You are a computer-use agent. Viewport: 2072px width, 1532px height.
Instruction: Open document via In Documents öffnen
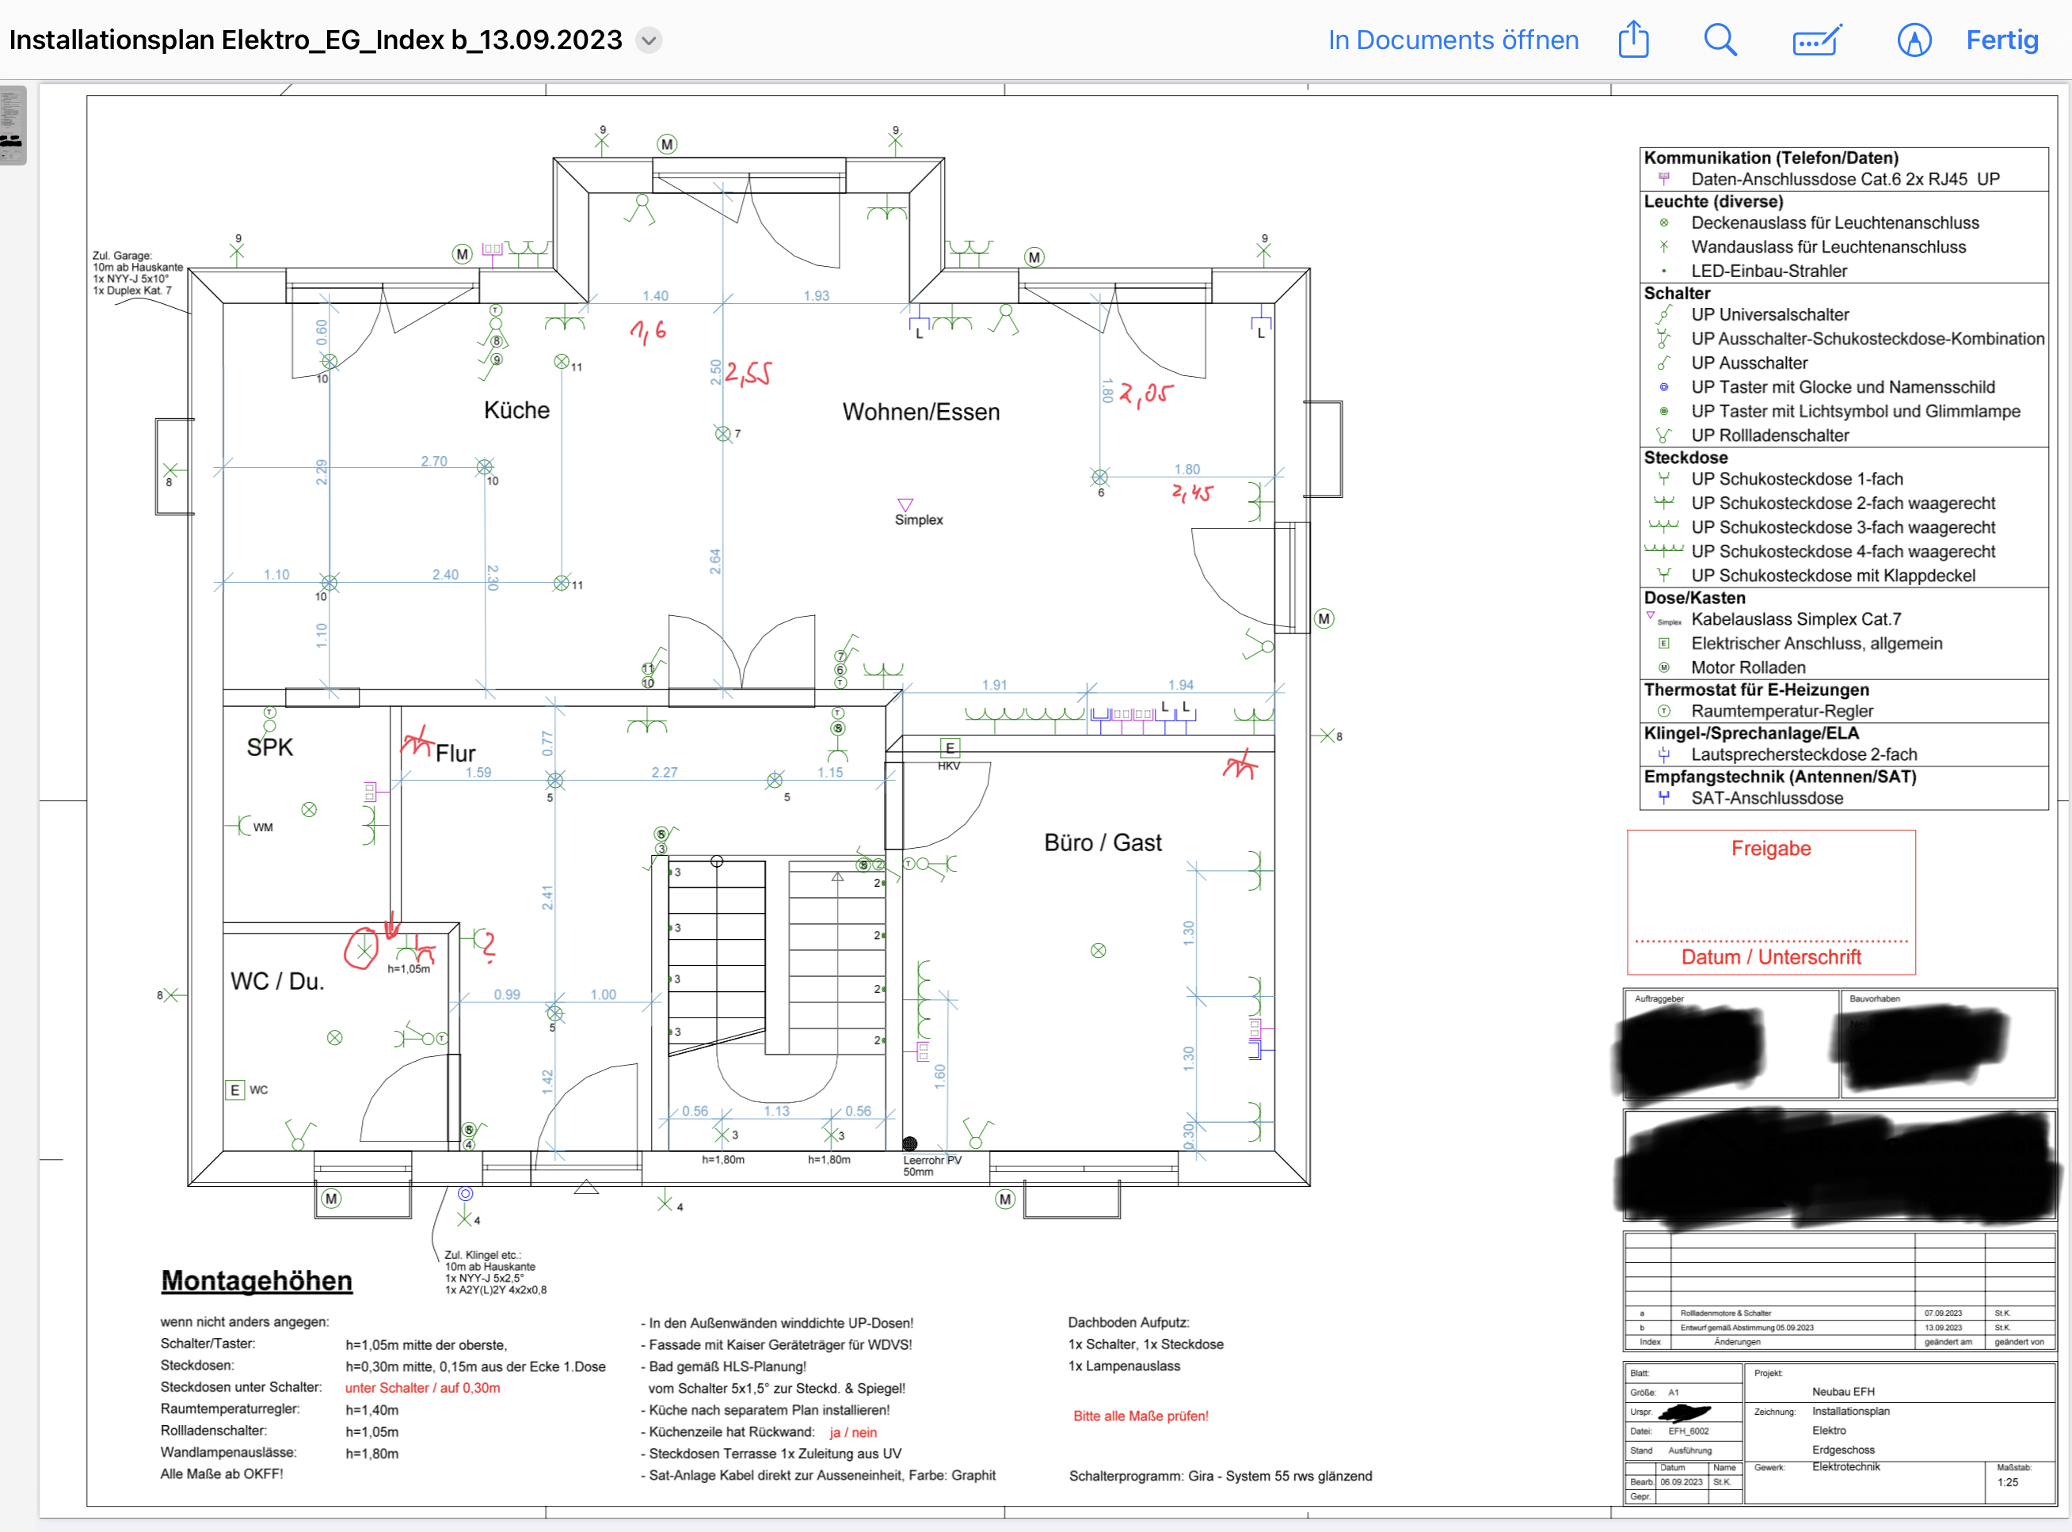pos(1453,40)
